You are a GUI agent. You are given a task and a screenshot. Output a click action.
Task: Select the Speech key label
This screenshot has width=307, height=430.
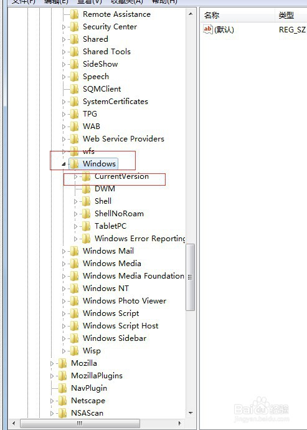tap(96, 77)
